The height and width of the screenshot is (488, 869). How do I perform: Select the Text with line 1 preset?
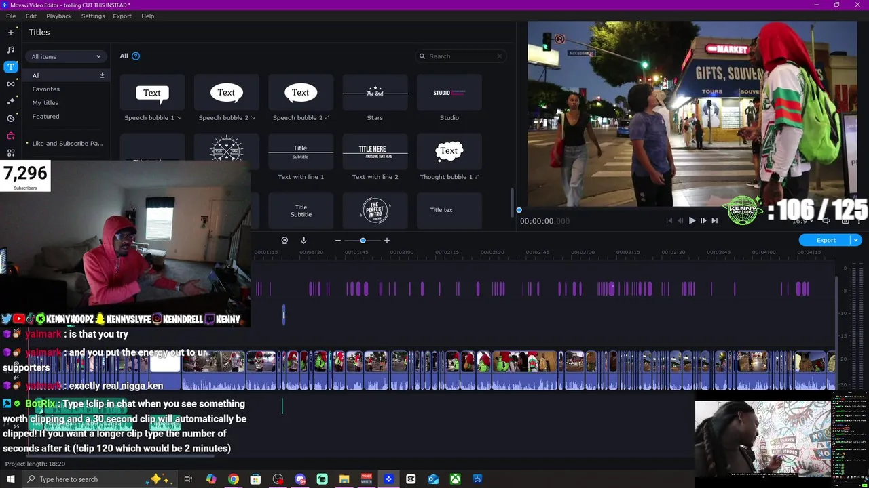(301, 152)
